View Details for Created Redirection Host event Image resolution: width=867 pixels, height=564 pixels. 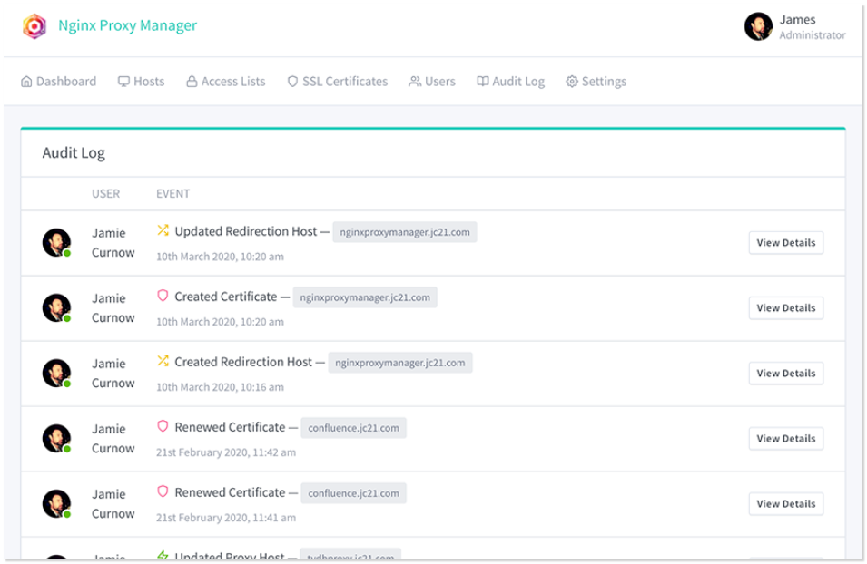point(785,374)
